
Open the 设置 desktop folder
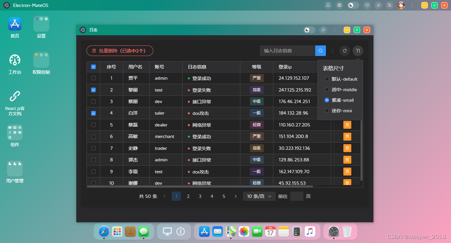41,24
